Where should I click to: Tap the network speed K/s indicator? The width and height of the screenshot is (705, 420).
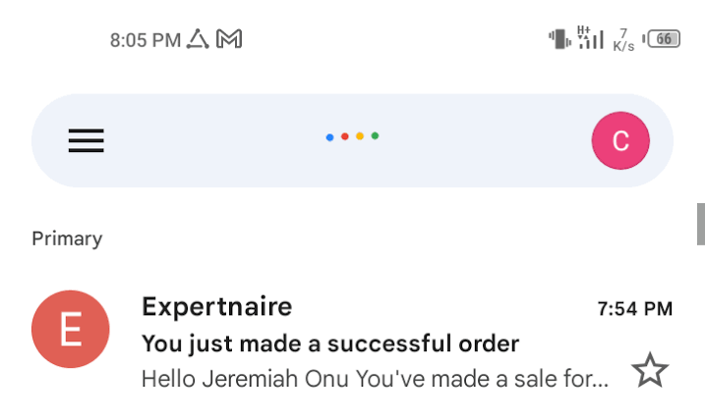coord(623,40)
